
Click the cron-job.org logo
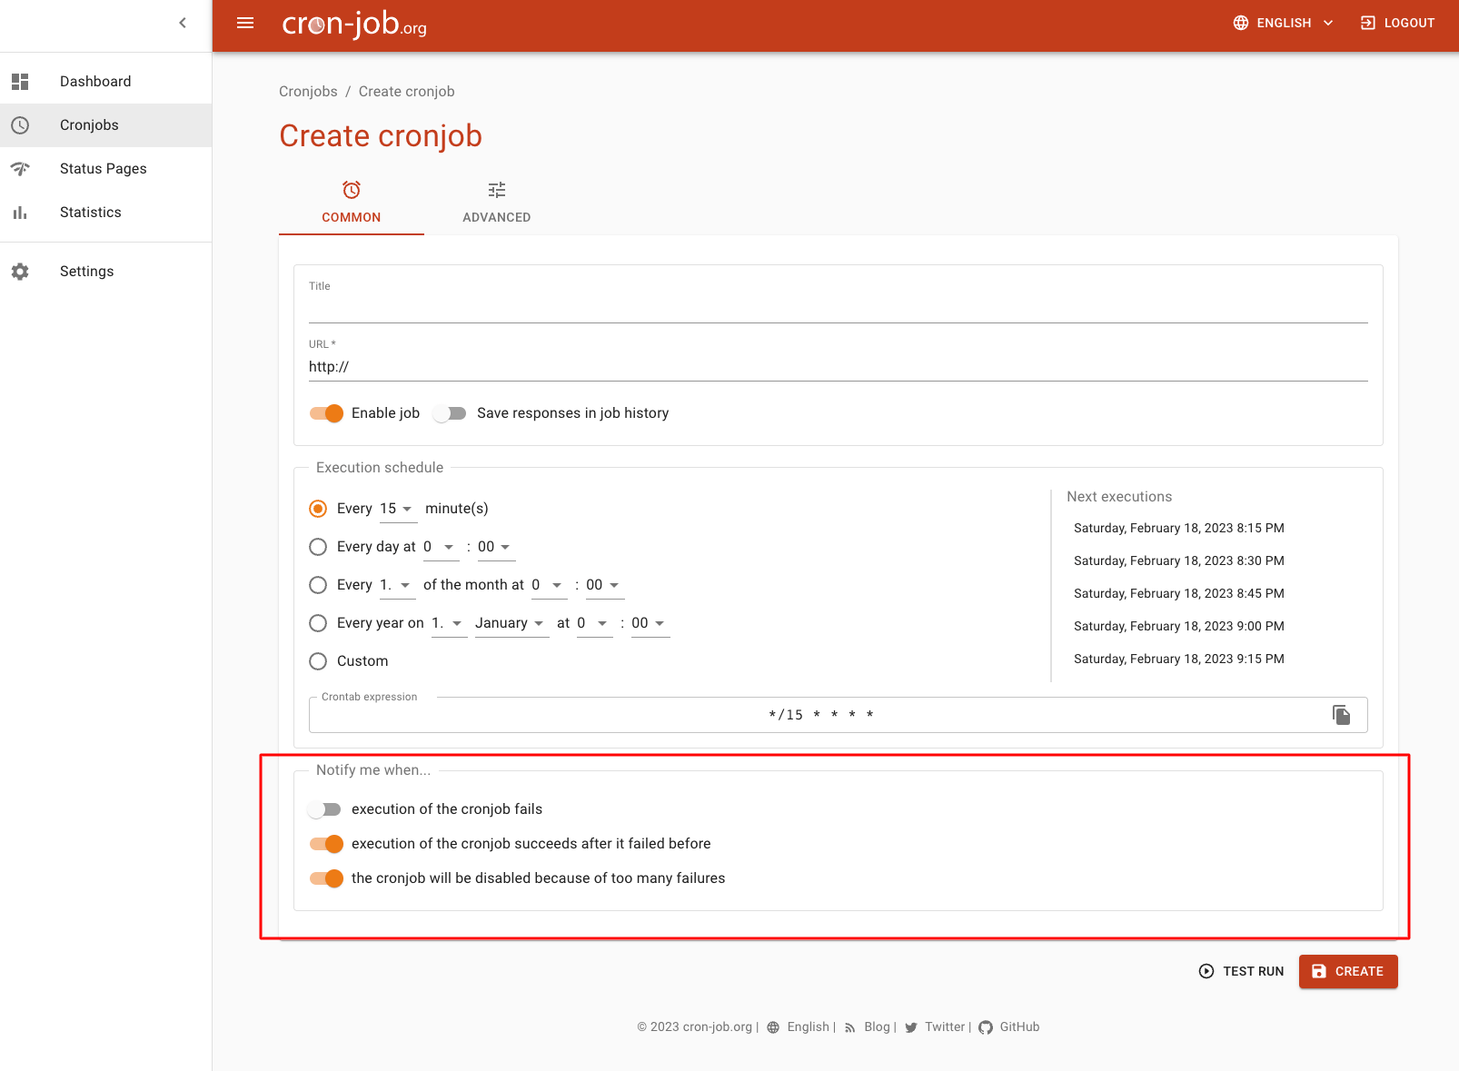click(x=354, y=24)
